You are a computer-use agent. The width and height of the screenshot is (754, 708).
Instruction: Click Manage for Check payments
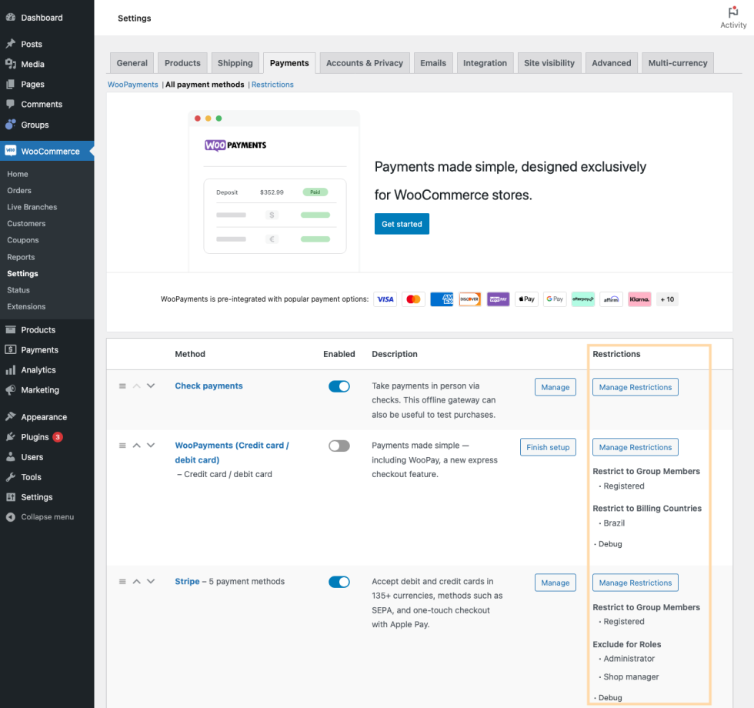point(555,387)
